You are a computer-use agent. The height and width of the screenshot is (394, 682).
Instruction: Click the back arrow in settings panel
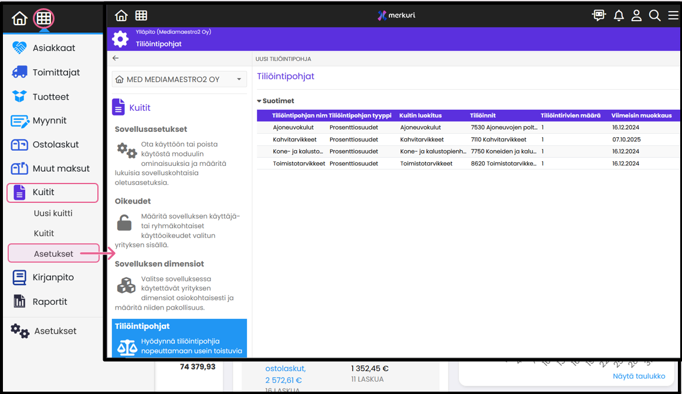coord(116,58)
